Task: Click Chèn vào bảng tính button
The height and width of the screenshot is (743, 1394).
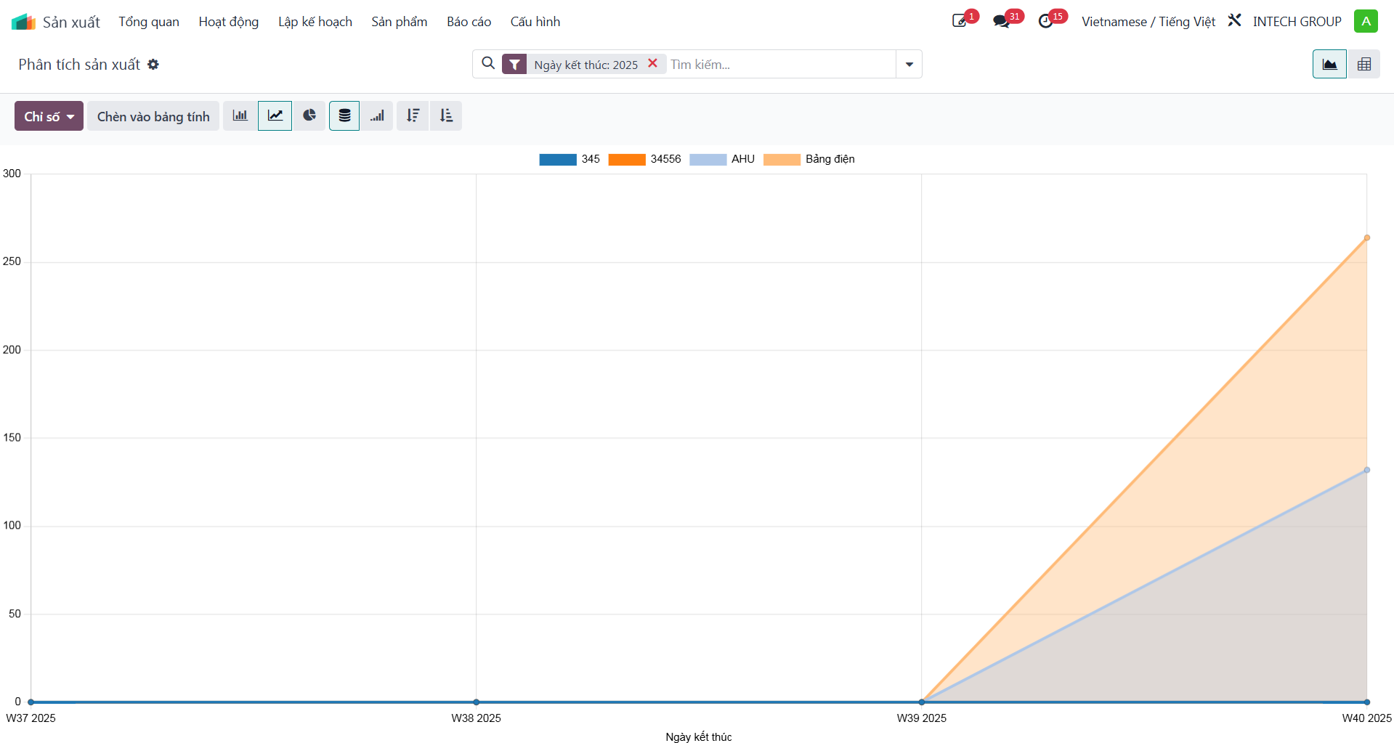Action: 153,116
